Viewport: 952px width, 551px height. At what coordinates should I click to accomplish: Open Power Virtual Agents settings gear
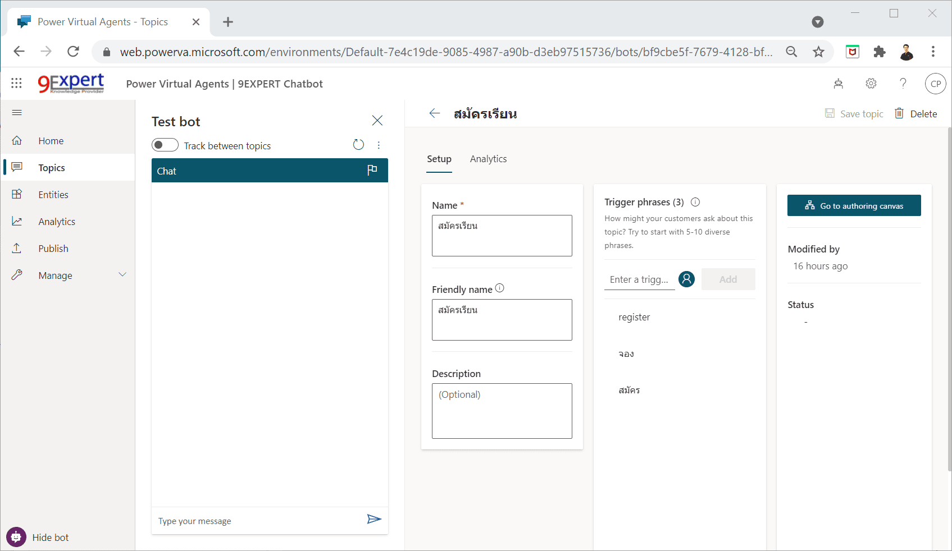(871, 83)
